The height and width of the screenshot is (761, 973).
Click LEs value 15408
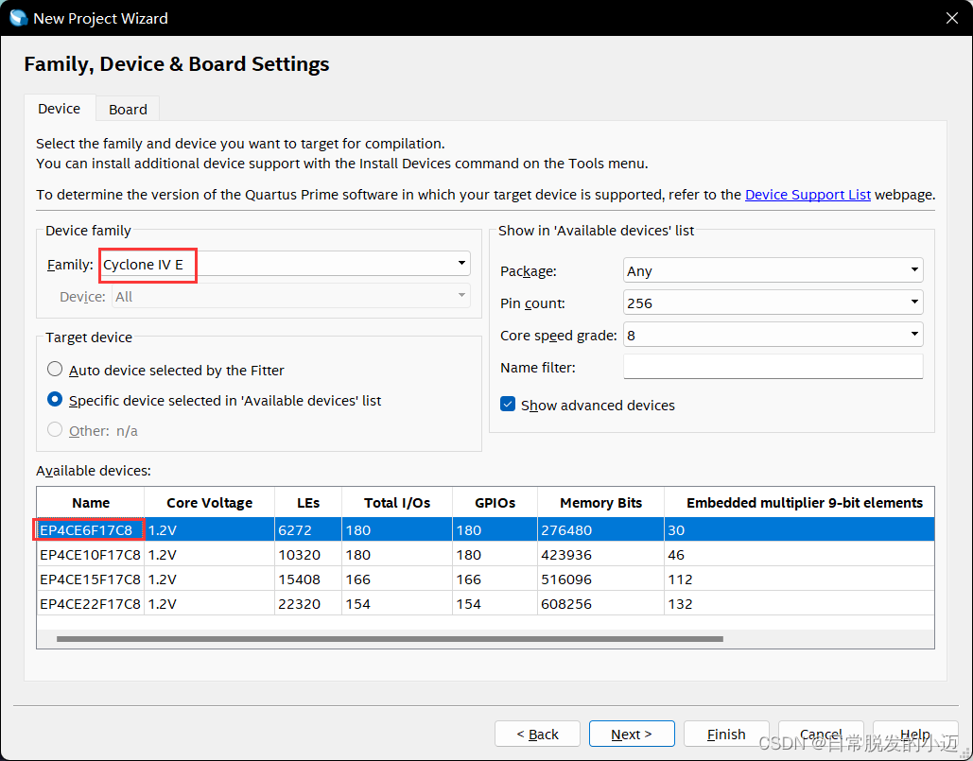click(299, 579)
